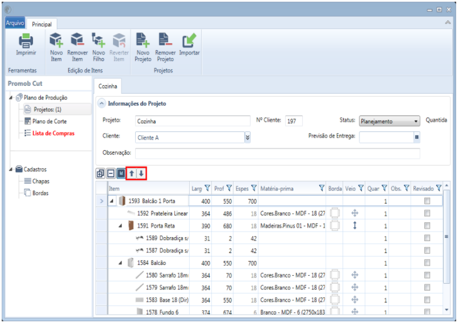Select the Cozinha project tab
This screenshot has height=323, width=459.
tap(108, 86)
